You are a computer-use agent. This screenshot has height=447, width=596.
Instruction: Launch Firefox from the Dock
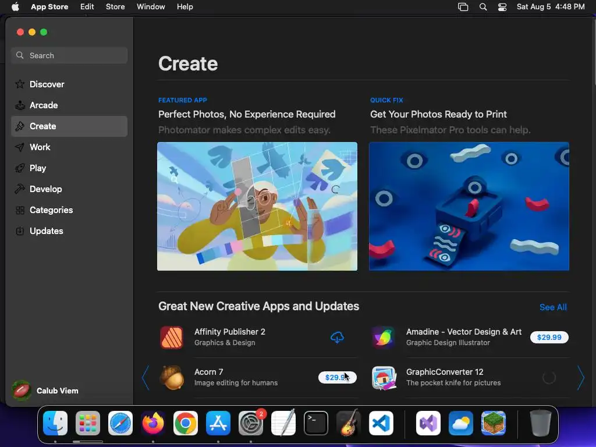pyautogui.click(x=153, y=423)
